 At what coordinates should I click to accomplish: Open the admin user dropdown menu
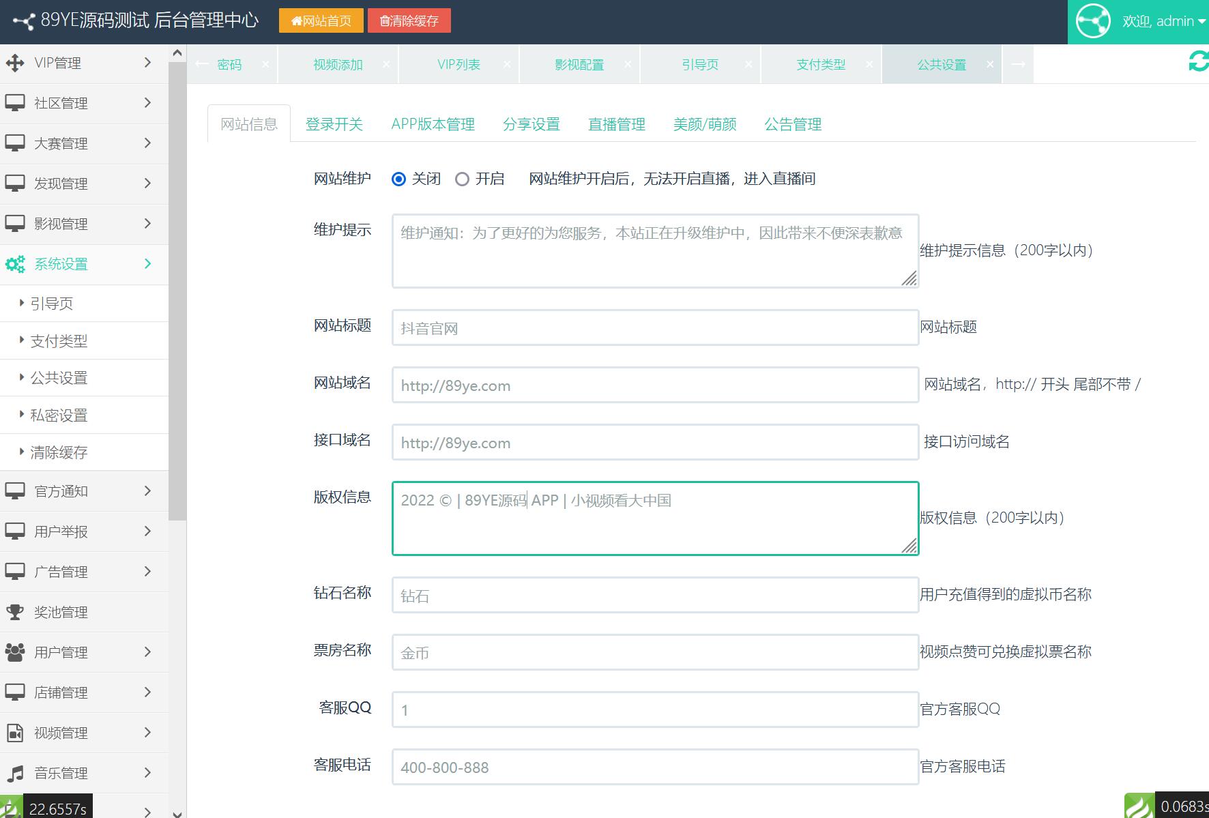tap(1163, 21)
